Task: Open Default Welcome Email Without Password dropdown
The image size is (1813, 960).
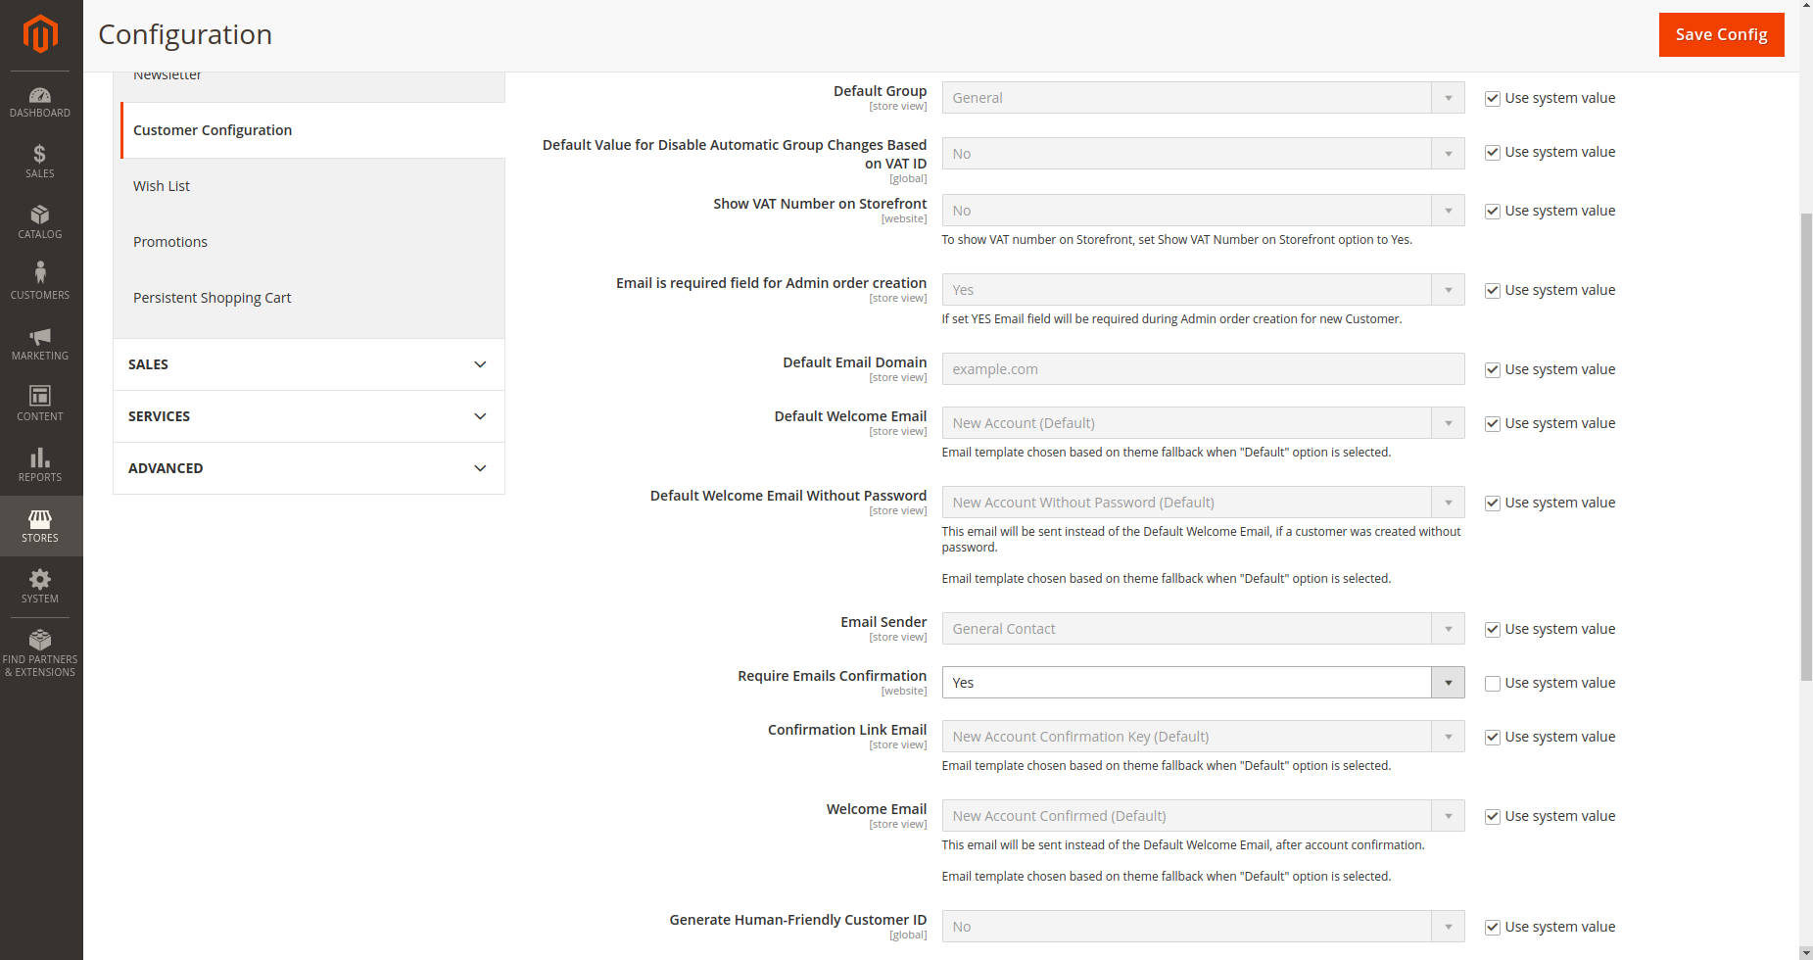Action: point(1203,503)
